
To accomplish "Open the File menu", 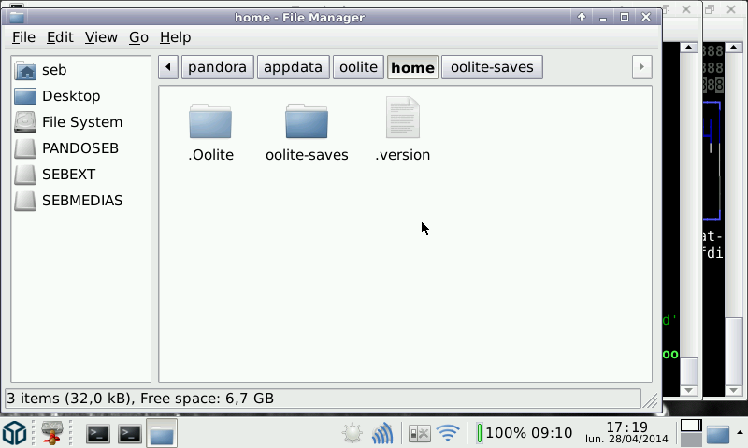I will click(23, 37).
